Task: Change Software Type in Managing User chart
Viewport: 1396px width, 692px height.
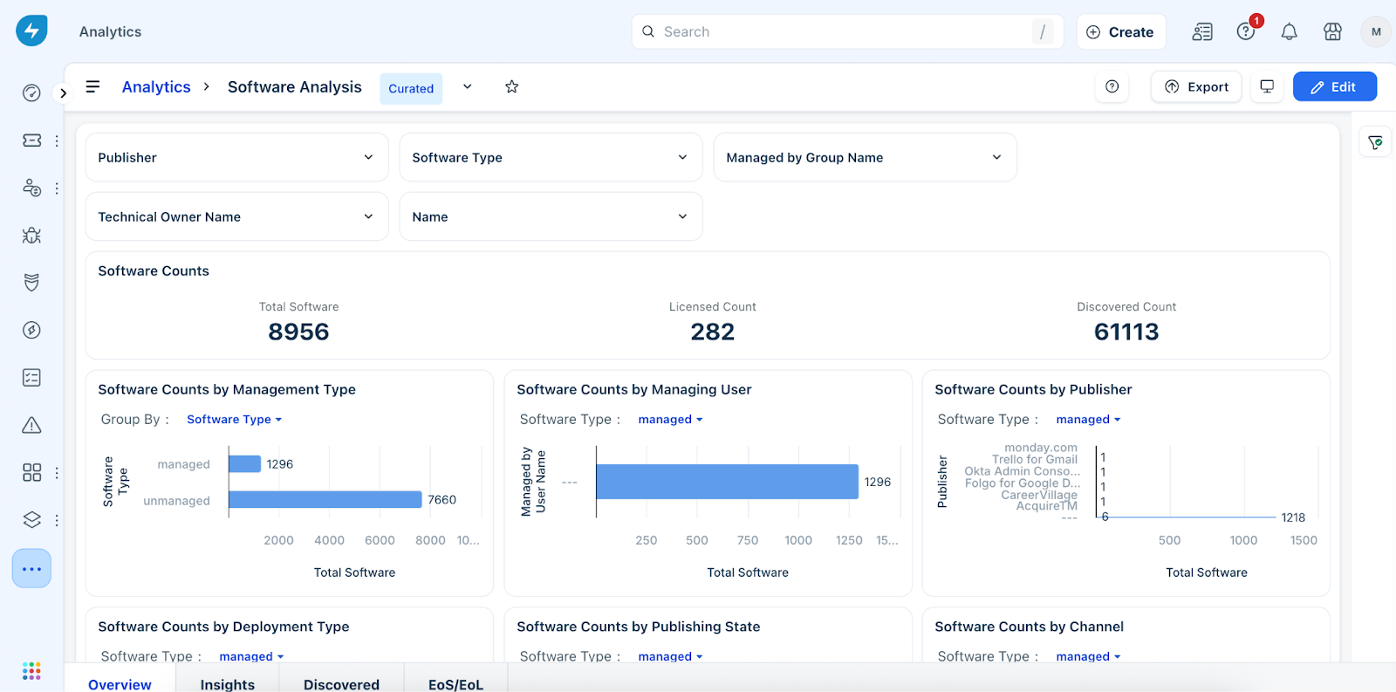Action: (x=670, y=420)
